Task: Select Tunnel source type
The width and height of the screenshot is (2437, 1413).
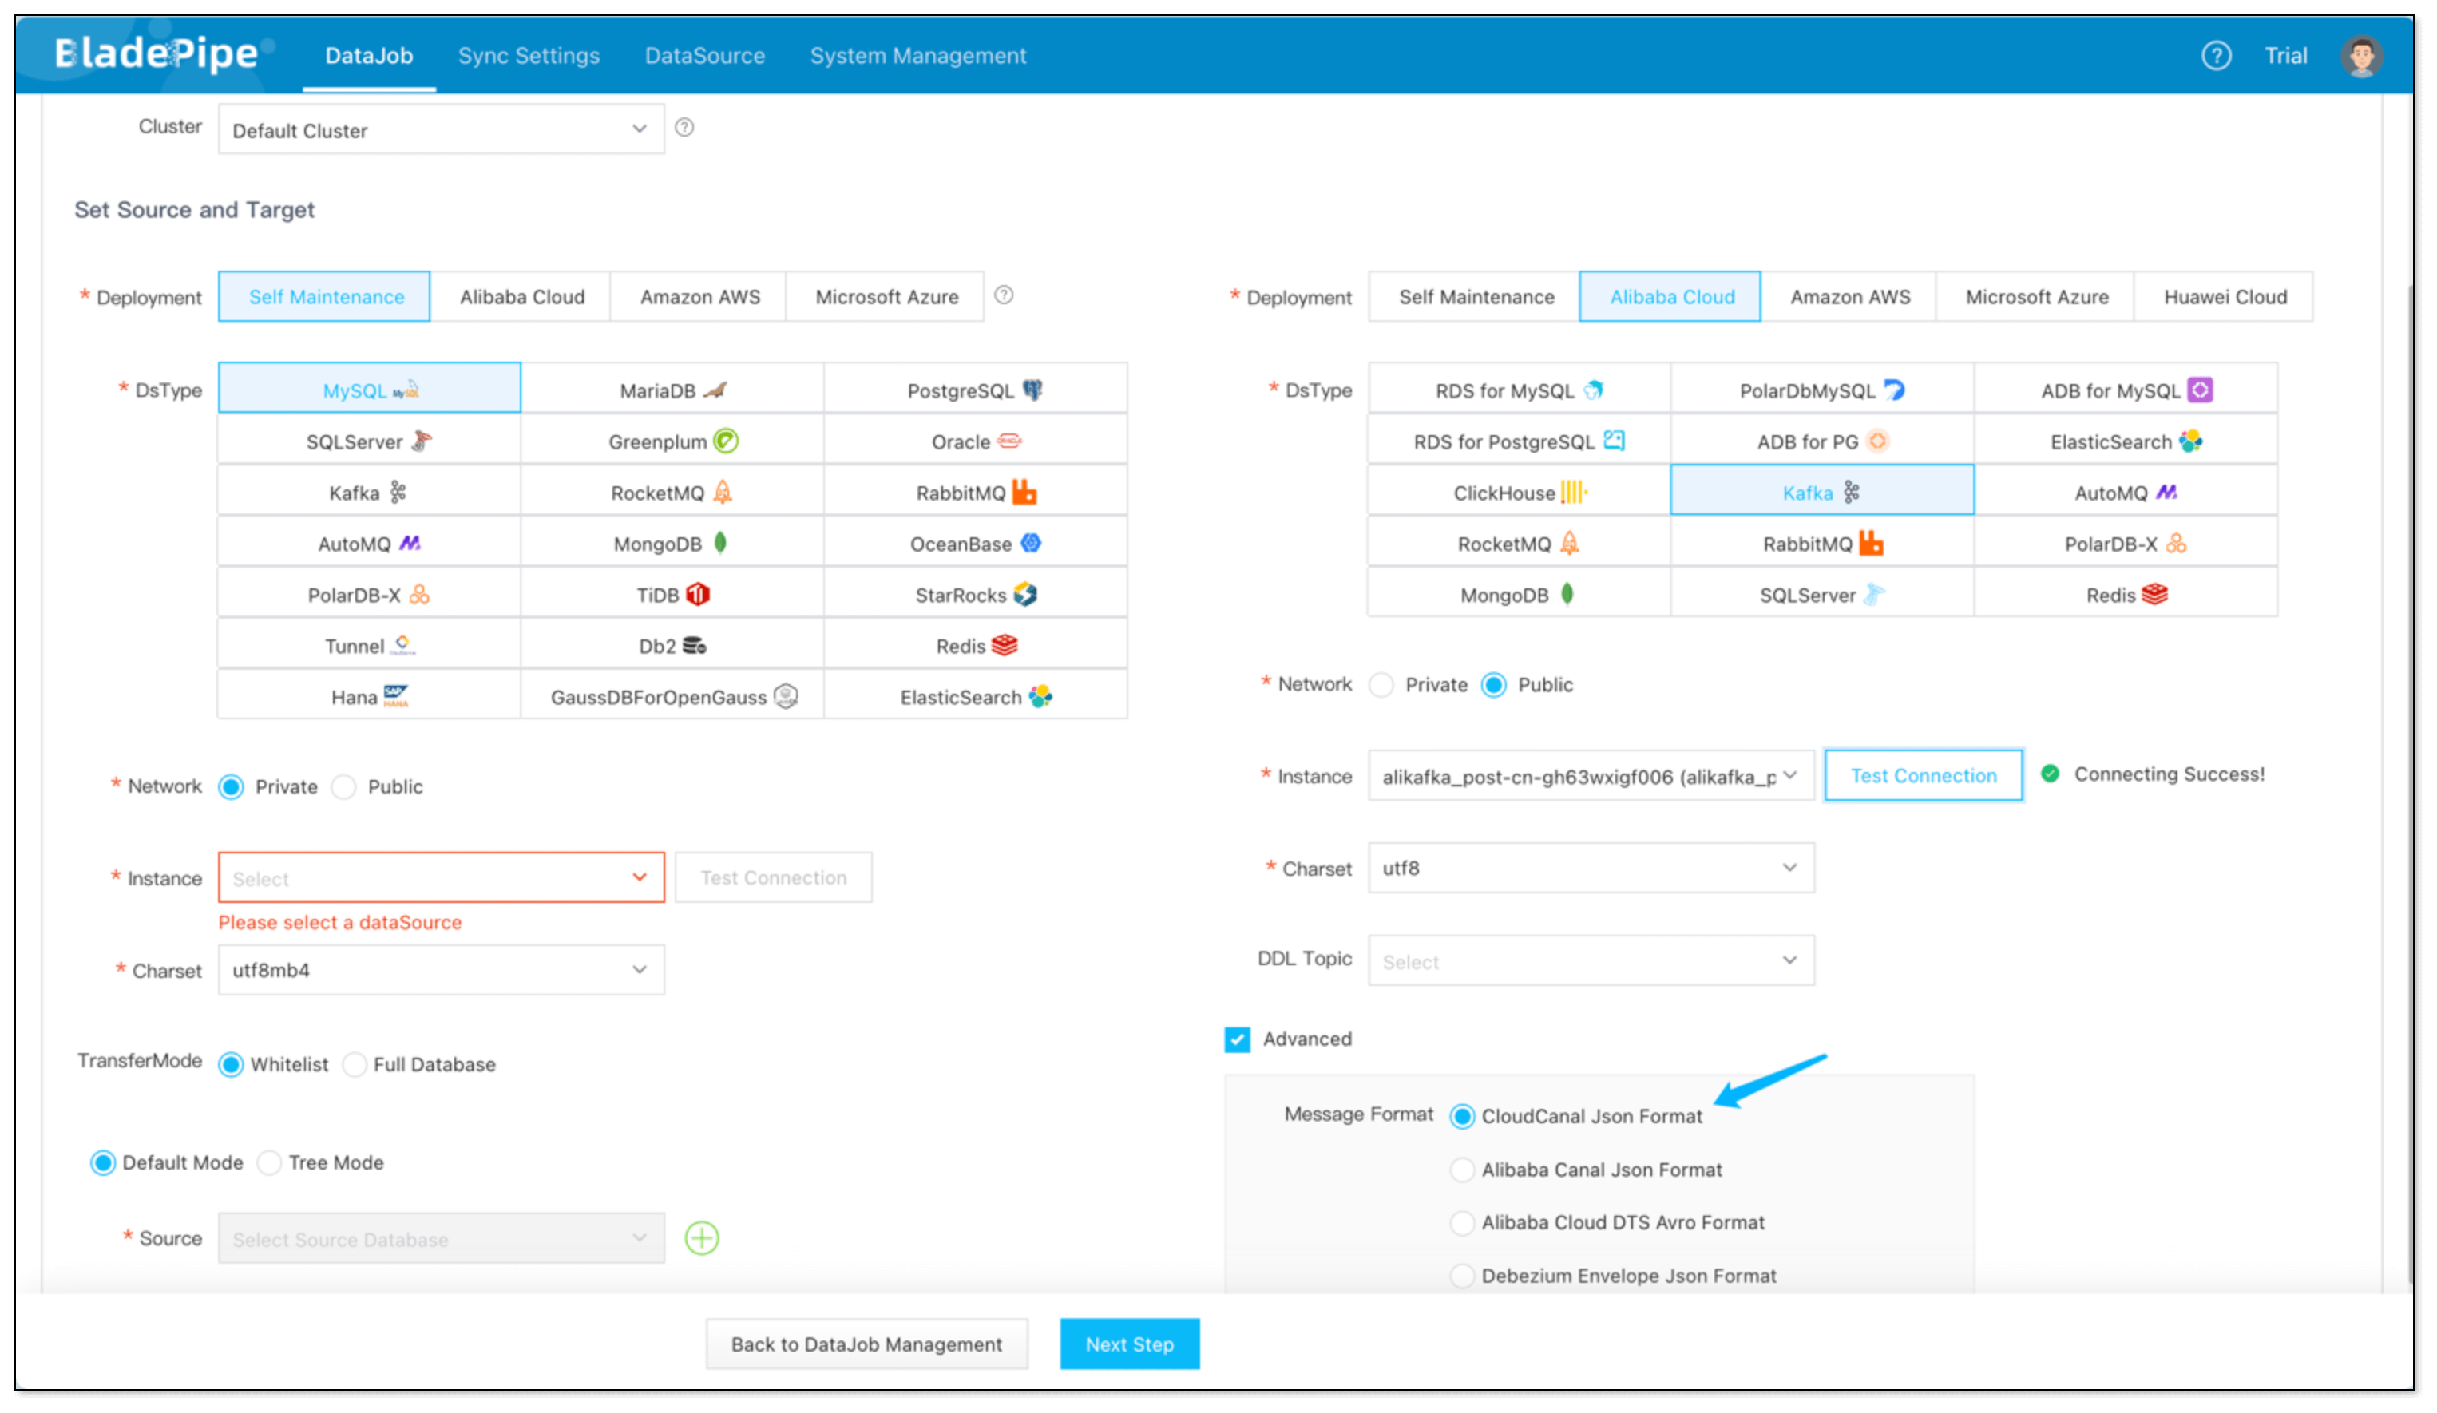Action: click(x=370, y=646)
